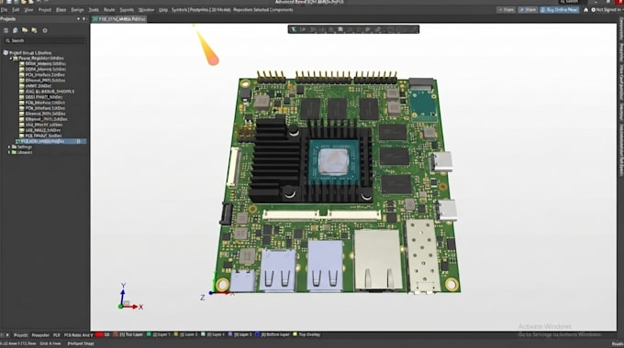The height and width of the screenshot is (348, 624).
Task: Click the Top Layer color swatch
Action: coord(116,335)
